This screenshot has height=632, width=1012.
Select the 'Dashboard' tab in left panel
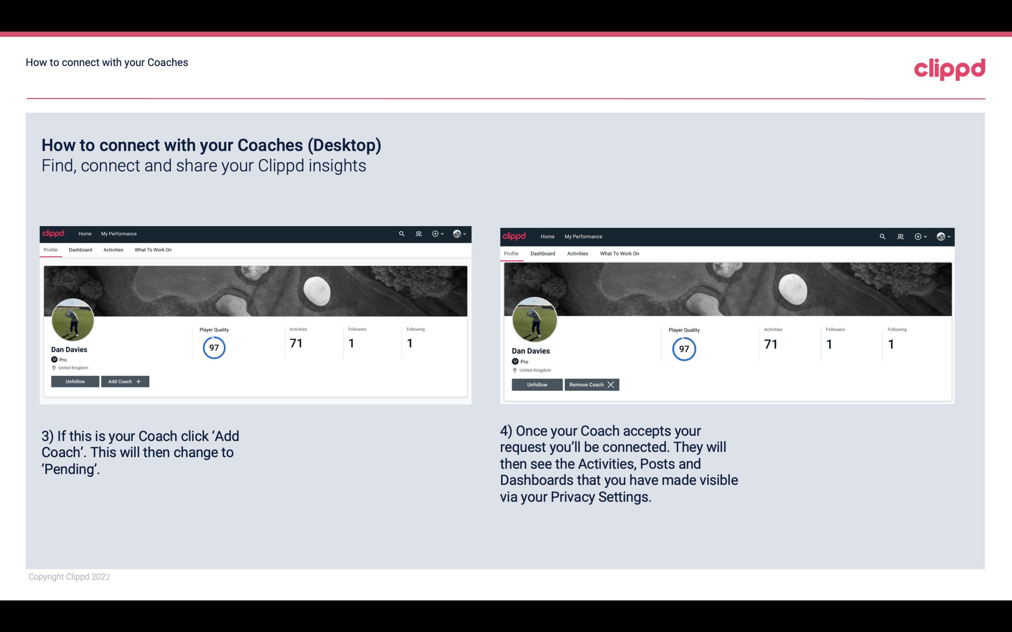[x=80, y=250]
